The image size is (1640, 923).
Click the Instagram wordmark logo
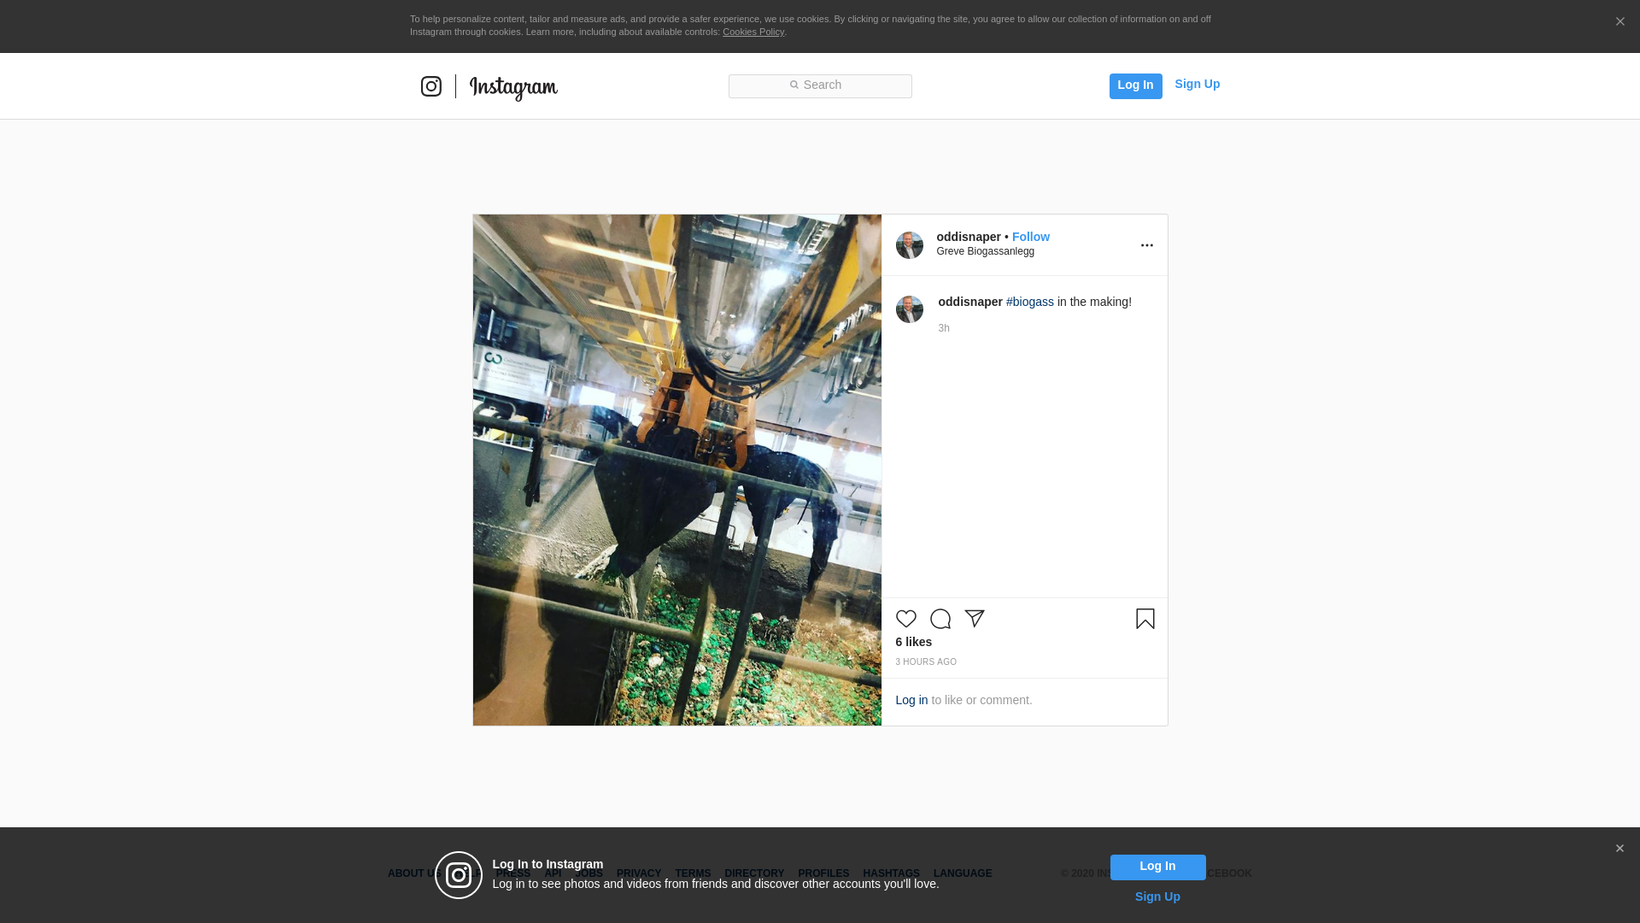513,88
